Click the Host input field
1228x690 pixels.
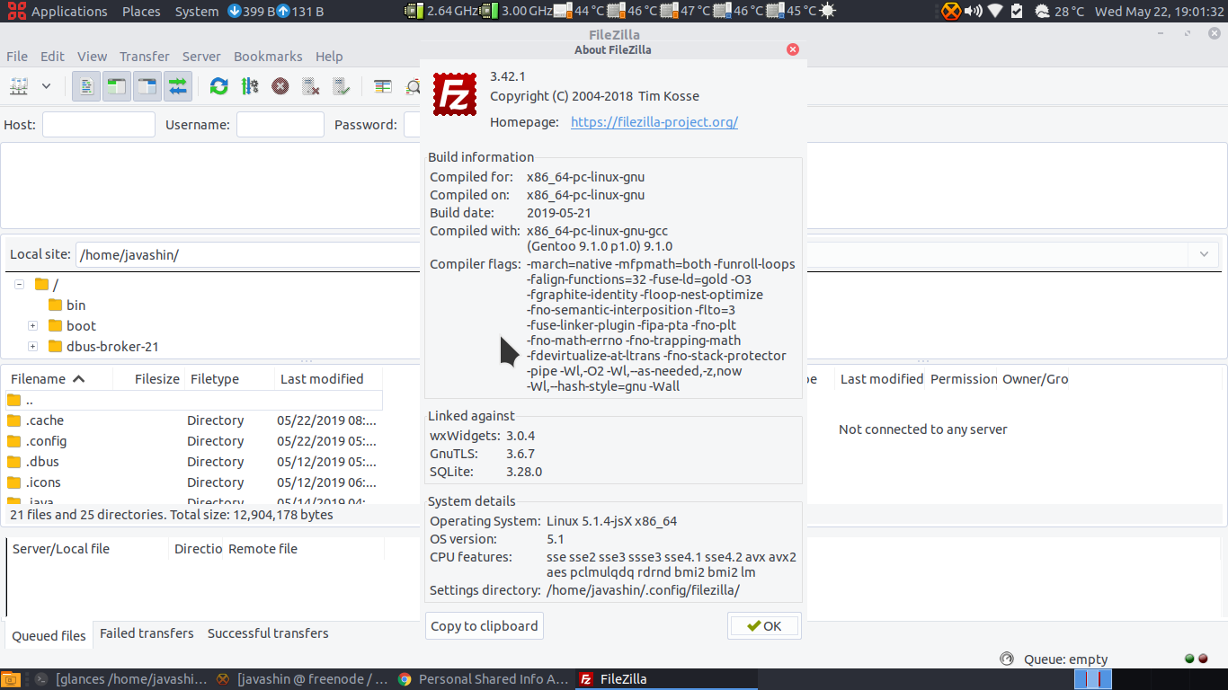tap(99, 125)
